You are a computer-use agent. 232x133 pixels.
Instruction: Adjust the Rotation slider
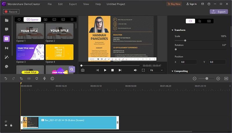[x=200, y=49]
